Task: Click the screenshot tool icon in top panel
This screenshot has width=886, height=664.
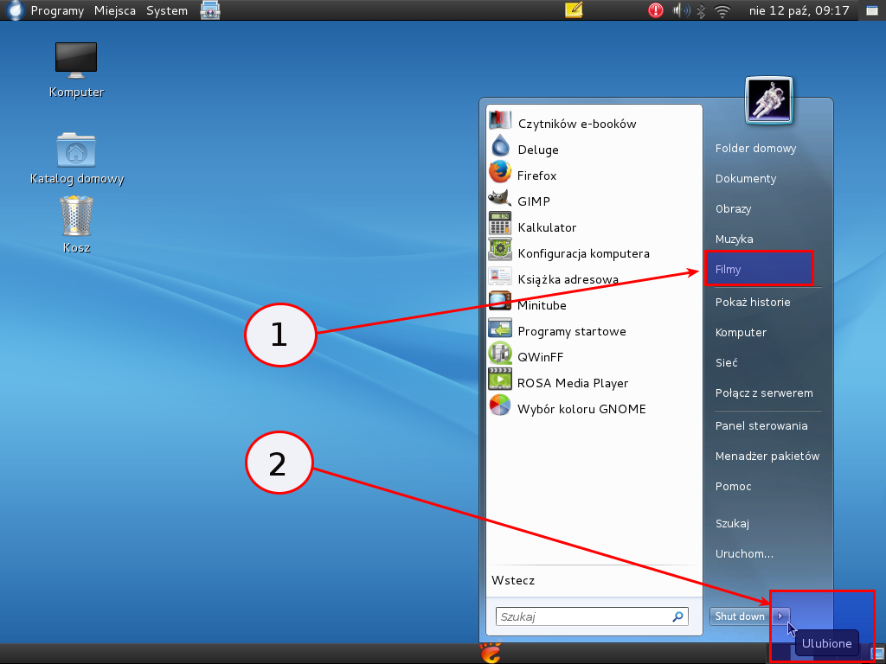Action: [210, 10]
